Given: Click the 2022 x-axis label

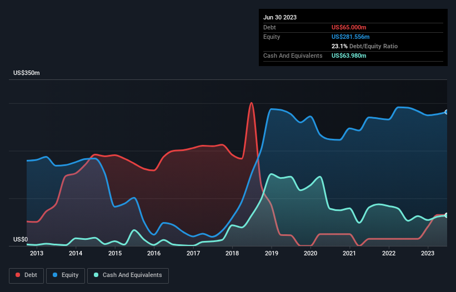Looking at the screenshot, I should 389,253.
